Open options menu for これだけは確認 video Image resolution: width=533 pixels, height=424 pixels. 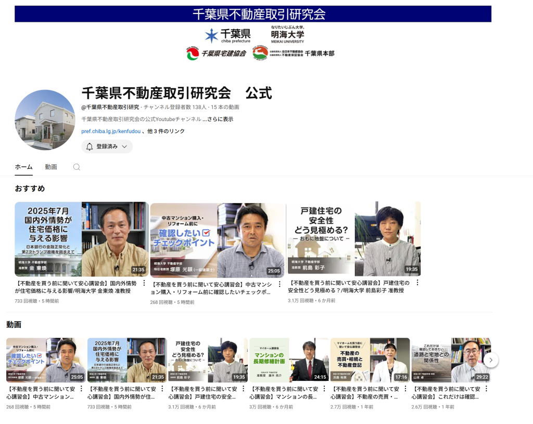[x=487, y=389]
